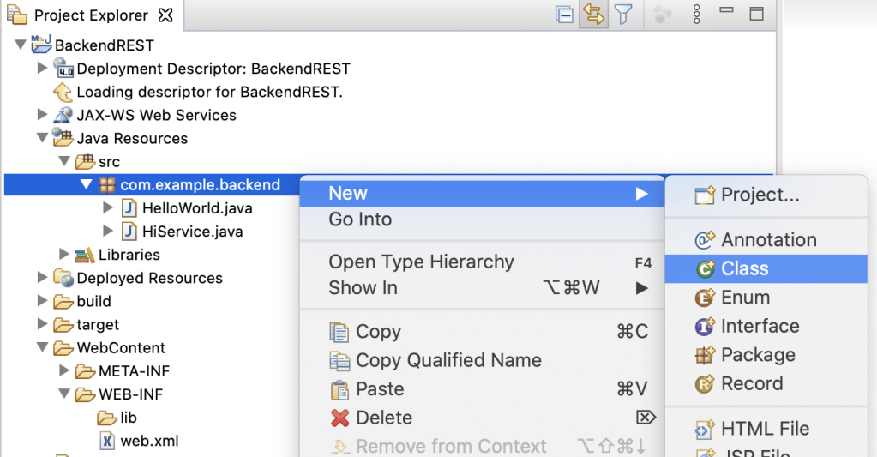Screen dimensions: 877x457
Task: Click the Collapse All toolbar icon
Action: point(564,14)
